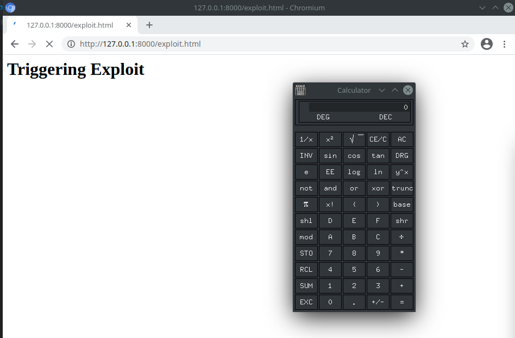Click the digit 8 key

(354, 253)
